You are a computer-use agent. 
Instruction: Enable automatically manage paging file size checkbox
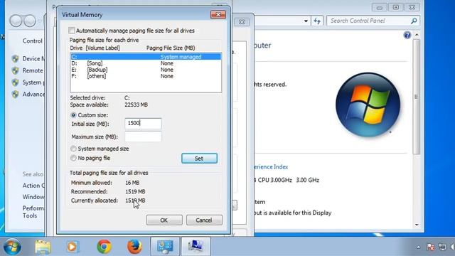(72, 31)
